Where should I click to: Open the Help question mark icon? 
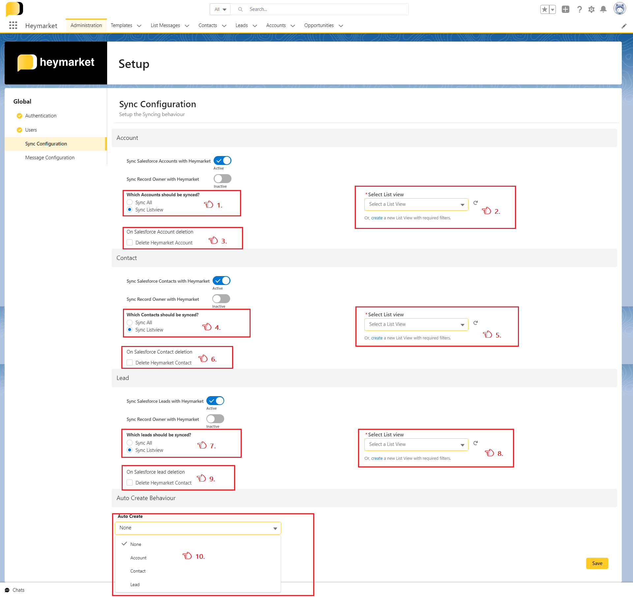(579, 9)
